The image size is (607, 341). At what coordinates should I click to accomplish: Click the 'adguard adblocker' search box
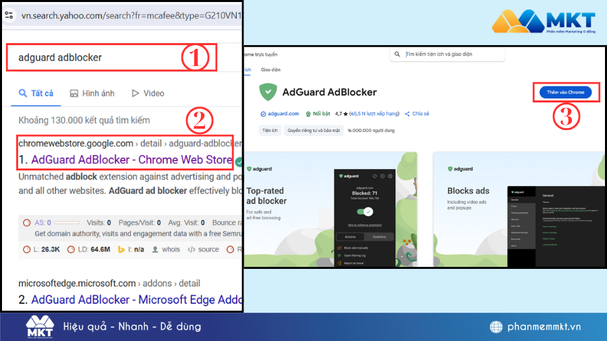click(111, 57)
